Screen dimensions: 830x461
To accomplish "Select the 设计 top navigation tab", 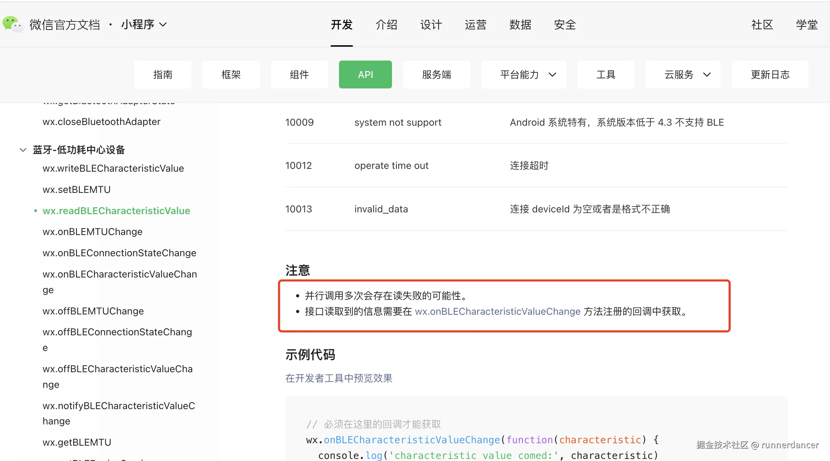I will pyautogui.click(x=431, y=25).
